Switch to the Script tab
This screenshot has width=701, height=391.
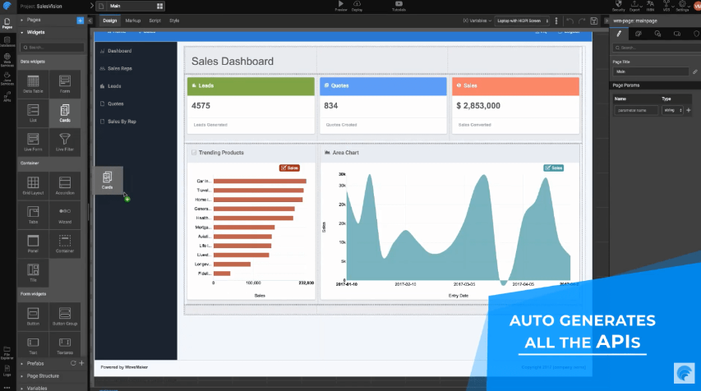point(154,21)
